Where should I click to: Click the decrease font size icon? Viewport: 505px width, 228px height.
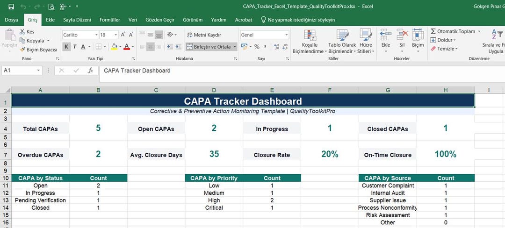tap(131, 35)
